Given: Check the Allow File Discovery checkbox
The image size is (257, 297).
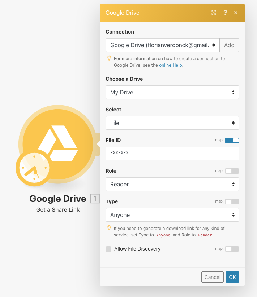Looking at the screenshot, I should tap(108, 249).
